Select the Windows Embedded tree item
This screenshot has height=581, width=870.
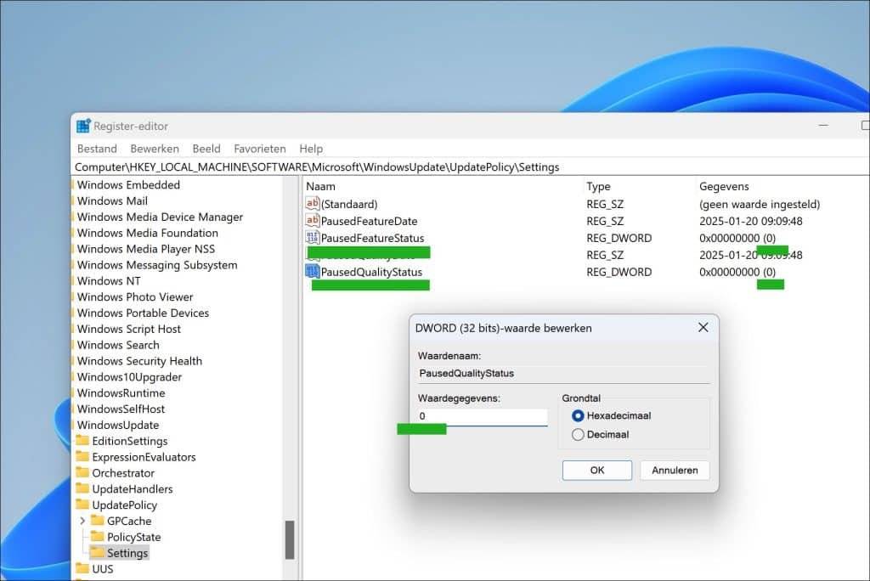pyautogui.click(x=128, y=185)
